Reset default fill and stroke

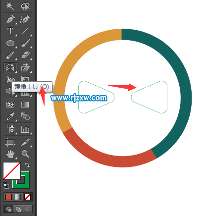pyautogui.click(x=6, y=186)
